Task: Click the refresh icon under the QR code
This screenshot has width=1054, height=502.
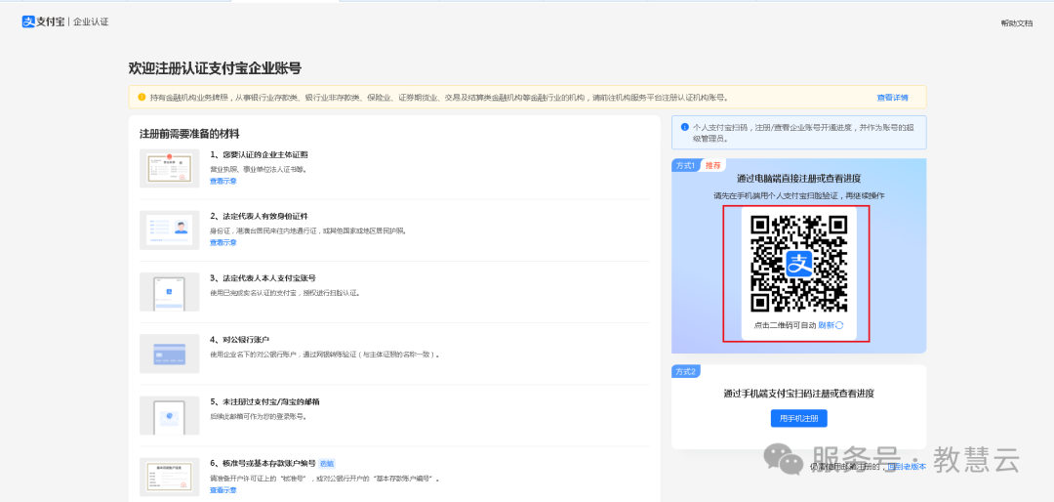Action: pyautogui.click(x=839, y=325)
